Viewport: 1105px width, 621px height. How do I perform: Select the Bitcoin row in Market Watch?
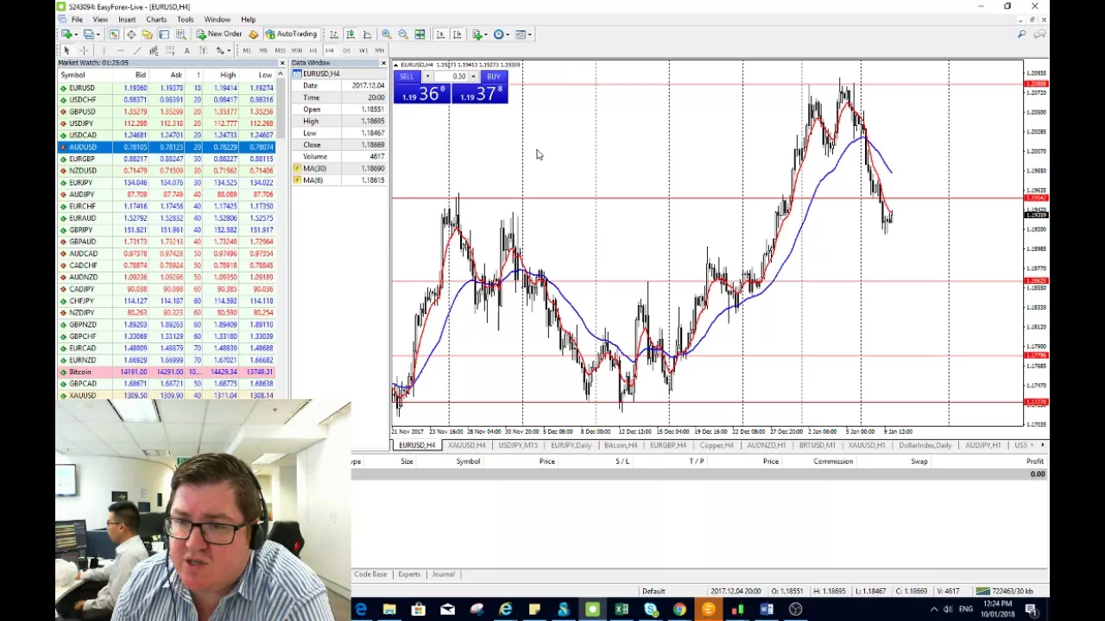167,372
